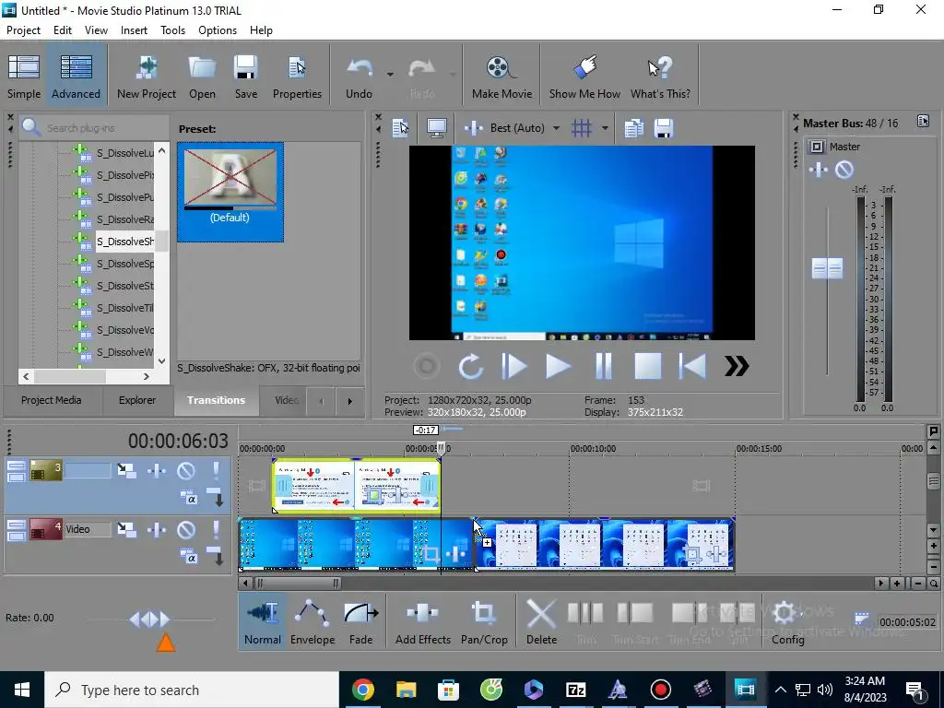
Task: Switch to Explorer tab
Action: (x=137, y=400)
